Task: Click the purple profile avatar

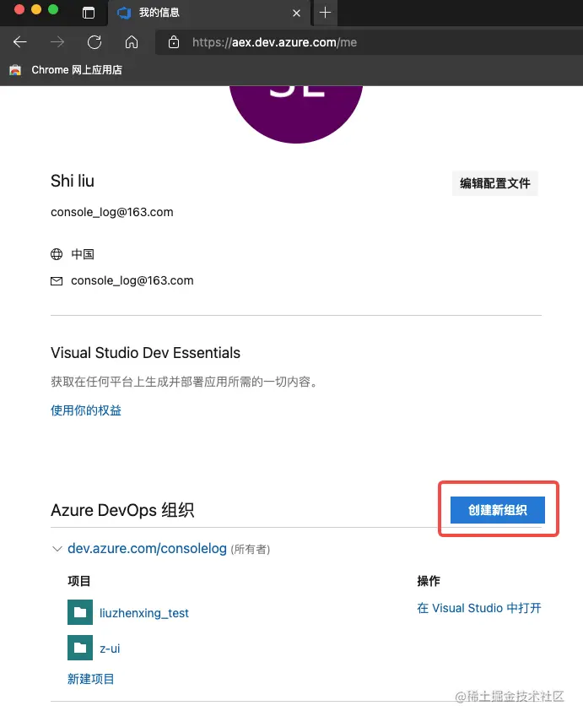Action: click(x=296, y=114)
